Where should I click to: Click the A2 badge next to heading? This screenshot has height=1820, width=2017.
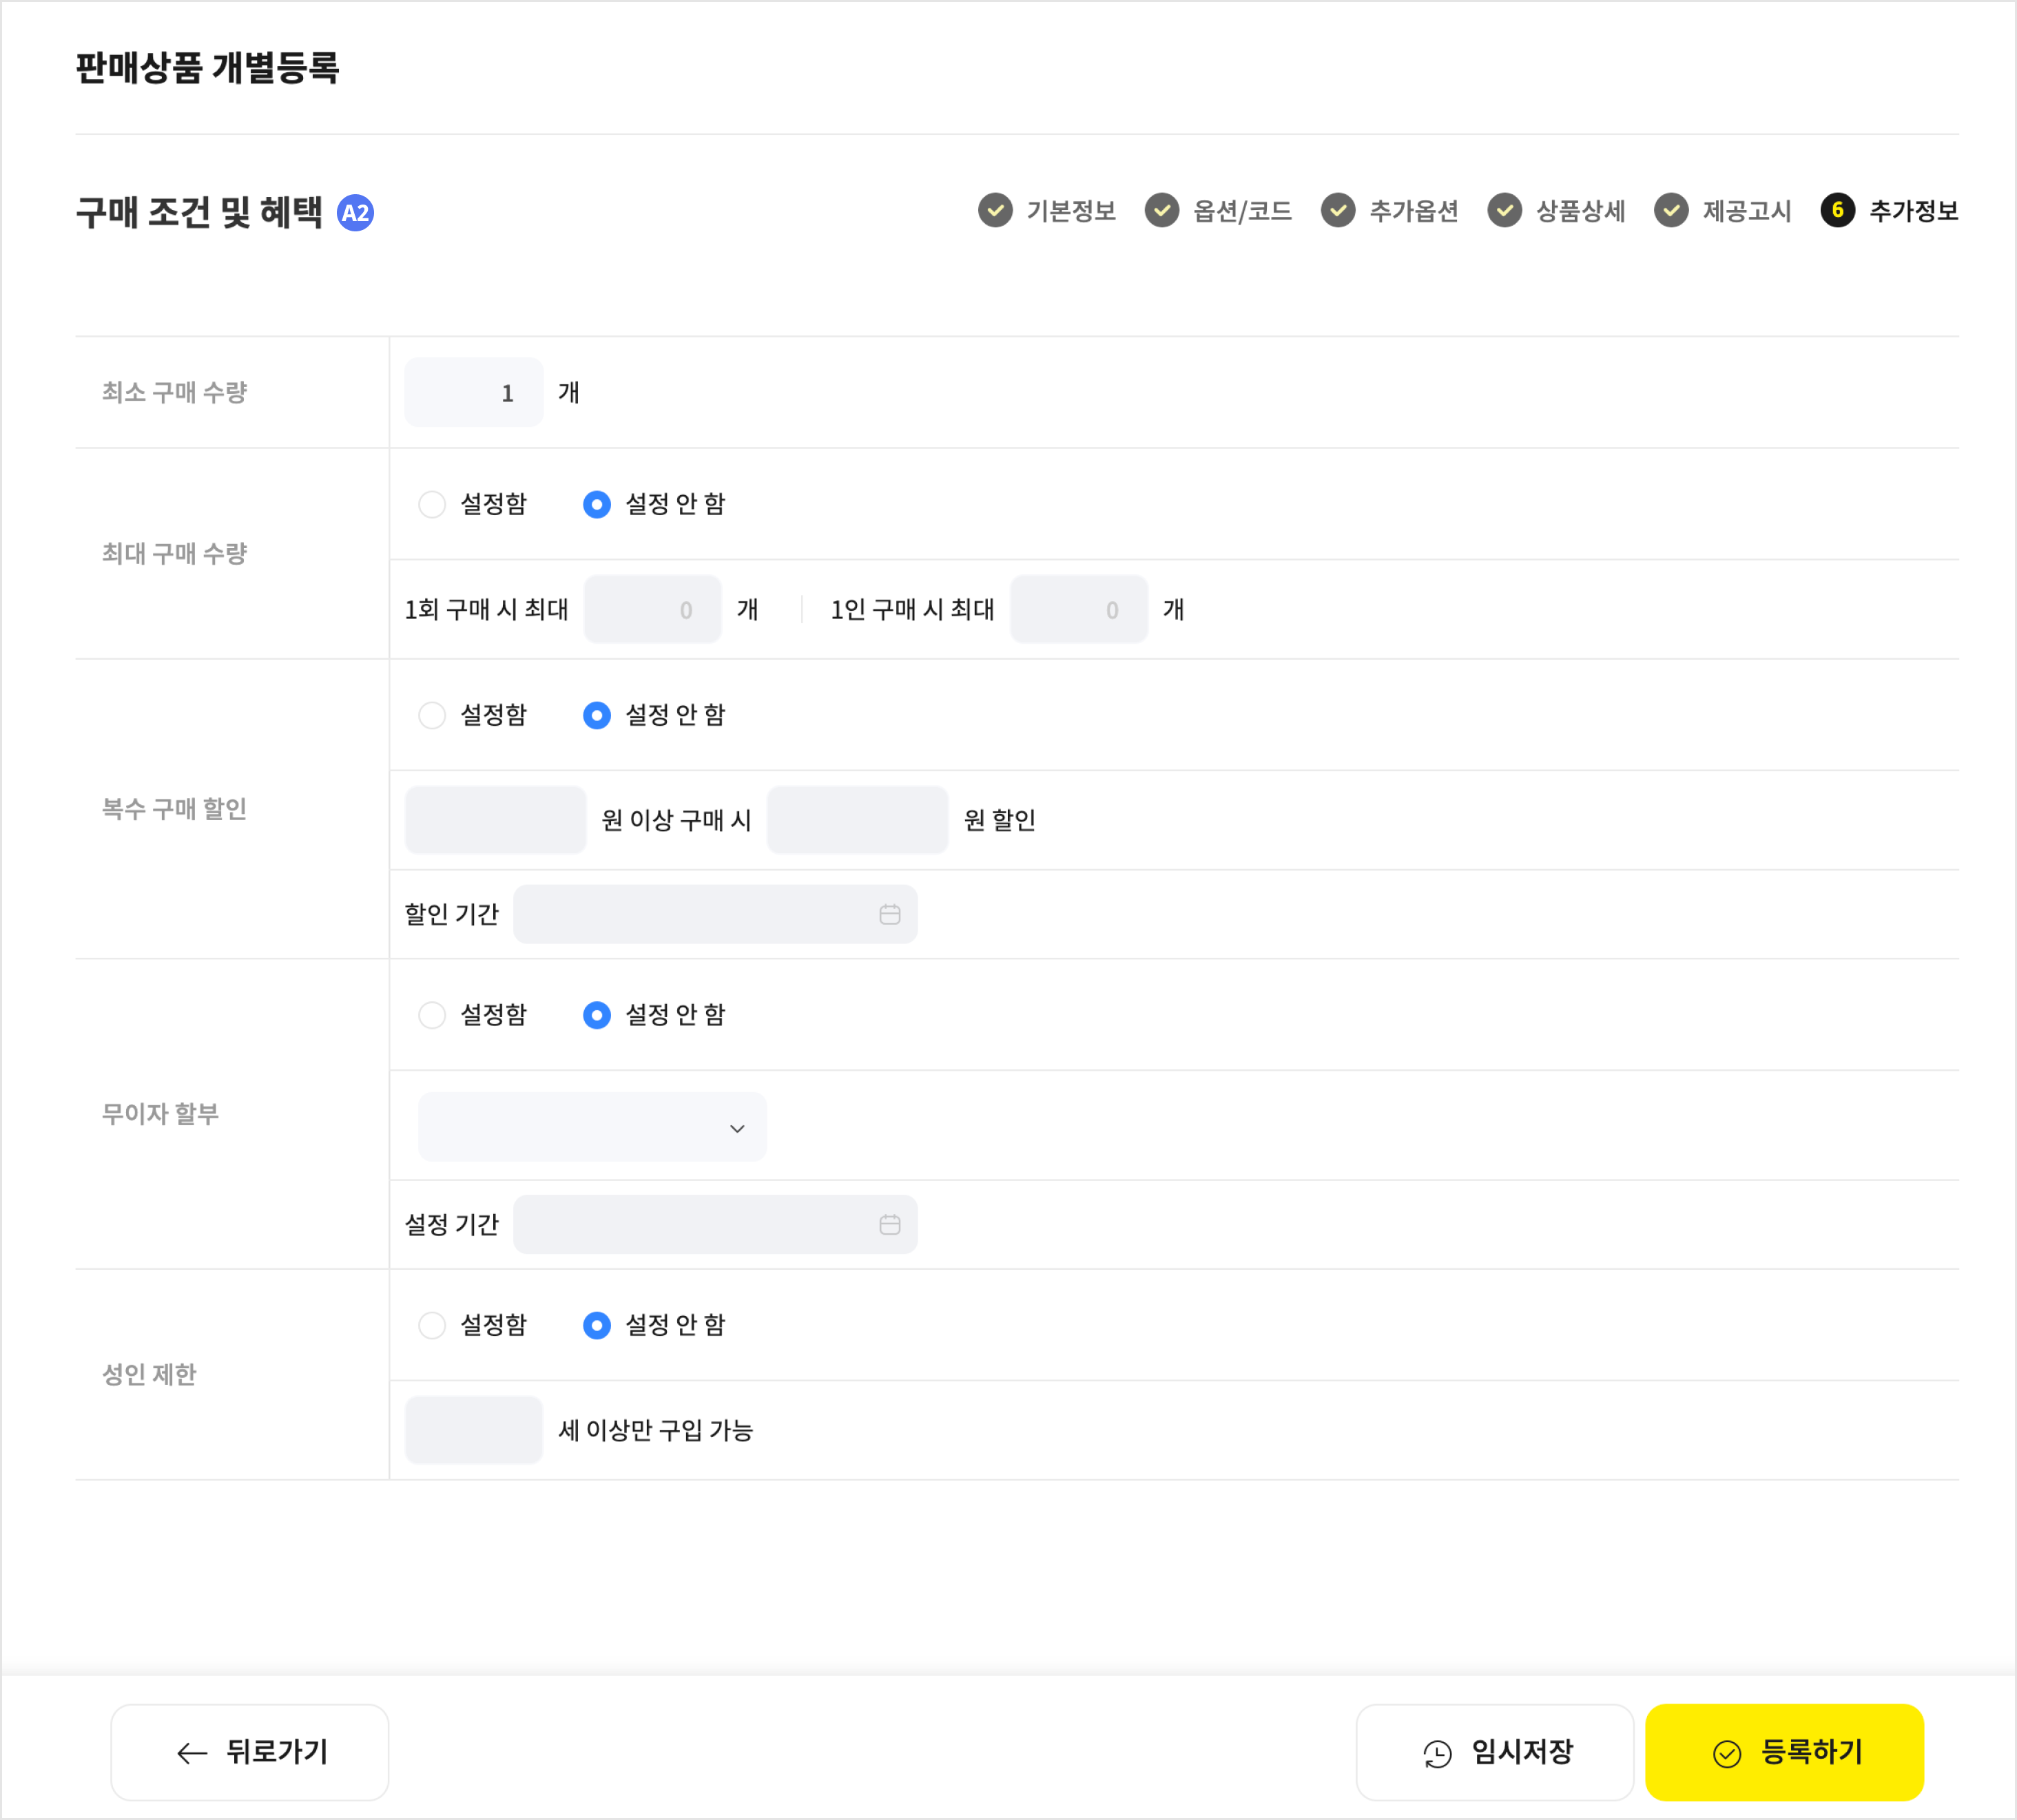click(355, 213)
